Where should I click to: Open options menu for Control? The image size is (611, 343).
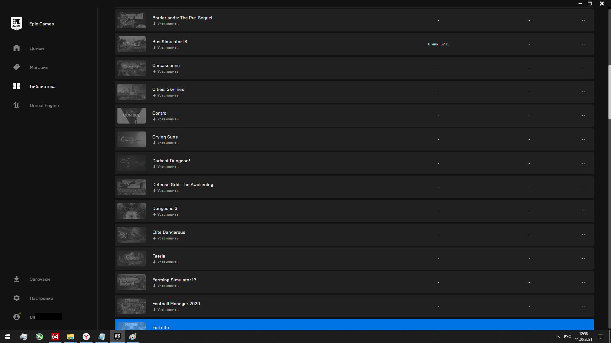583,116
